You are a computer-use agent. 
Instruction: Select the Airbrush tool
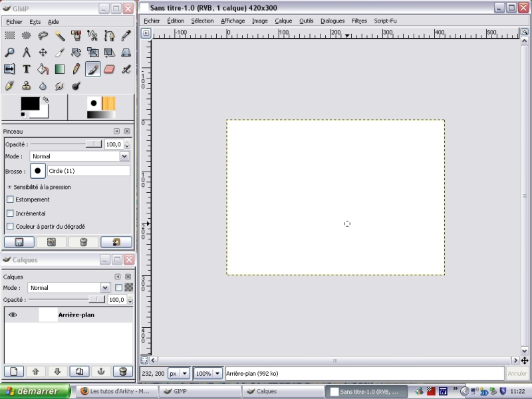126,69
